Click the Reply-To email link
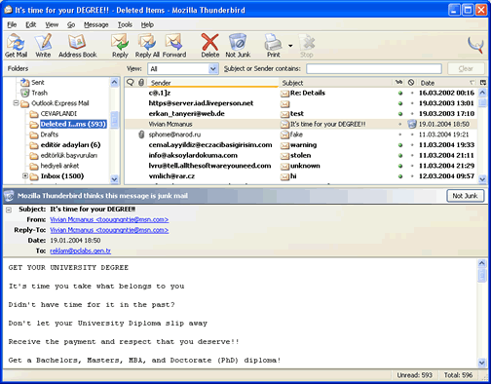 pos(109,230)
